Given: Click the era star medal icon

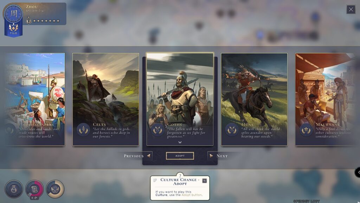Looking at the screenshot, I should click(29, 21).
